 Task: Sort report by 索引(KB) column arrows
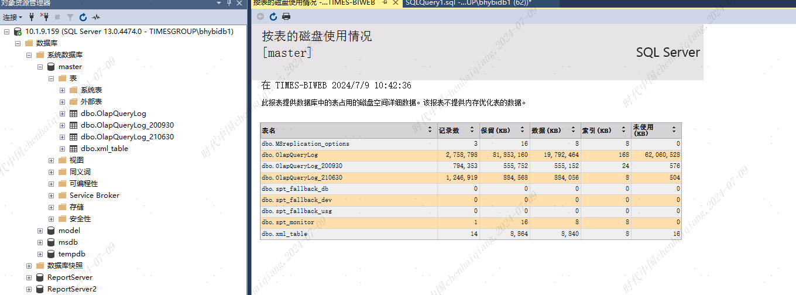625,130
